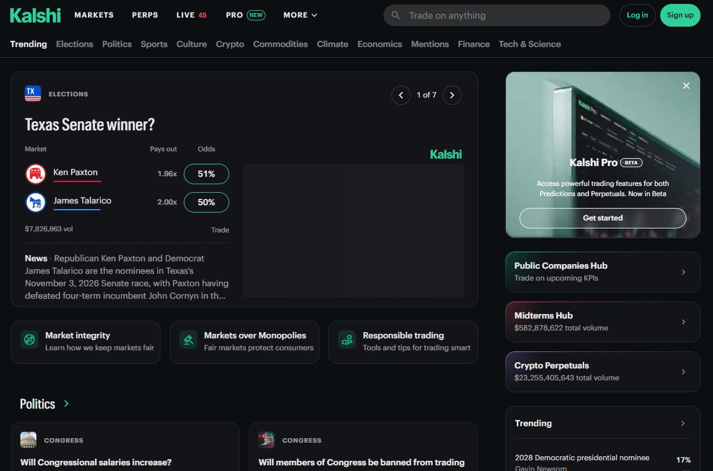Select the Mentions category tab
713x471 pixels.
click(x=430, y=44)
